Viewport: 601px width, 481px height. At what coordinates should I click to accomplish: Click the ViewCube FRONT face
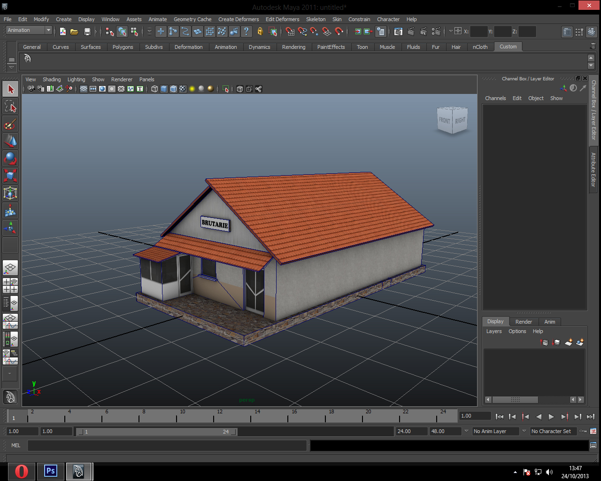[445, 121]
